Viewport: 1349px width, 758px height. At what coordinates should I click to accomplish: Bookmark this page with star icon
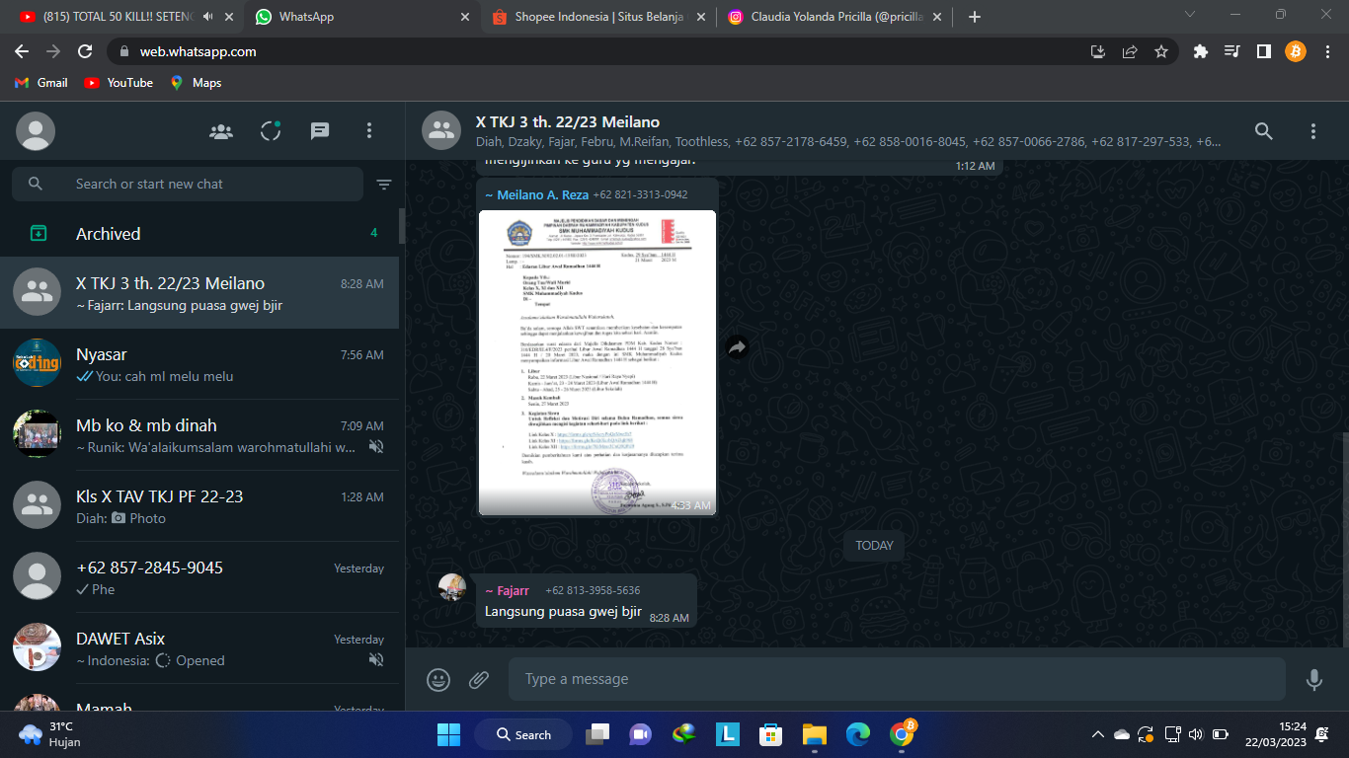(x=1161, y=51)
